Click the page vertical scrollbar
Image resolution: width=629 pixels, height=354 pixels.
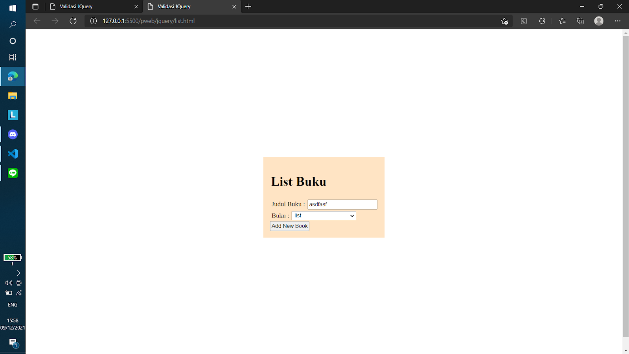(626, 187)
